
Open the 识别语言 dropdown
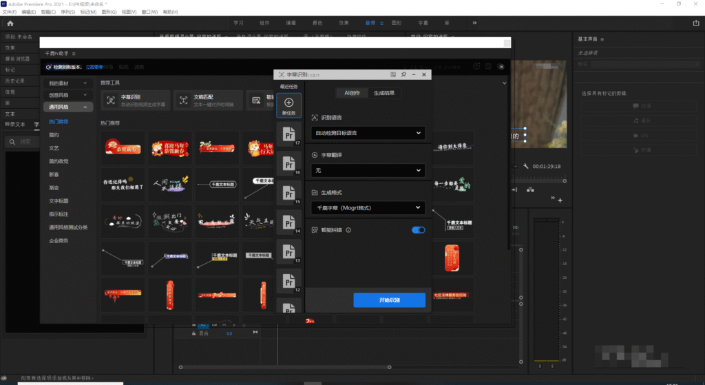(x=368, y=133)
